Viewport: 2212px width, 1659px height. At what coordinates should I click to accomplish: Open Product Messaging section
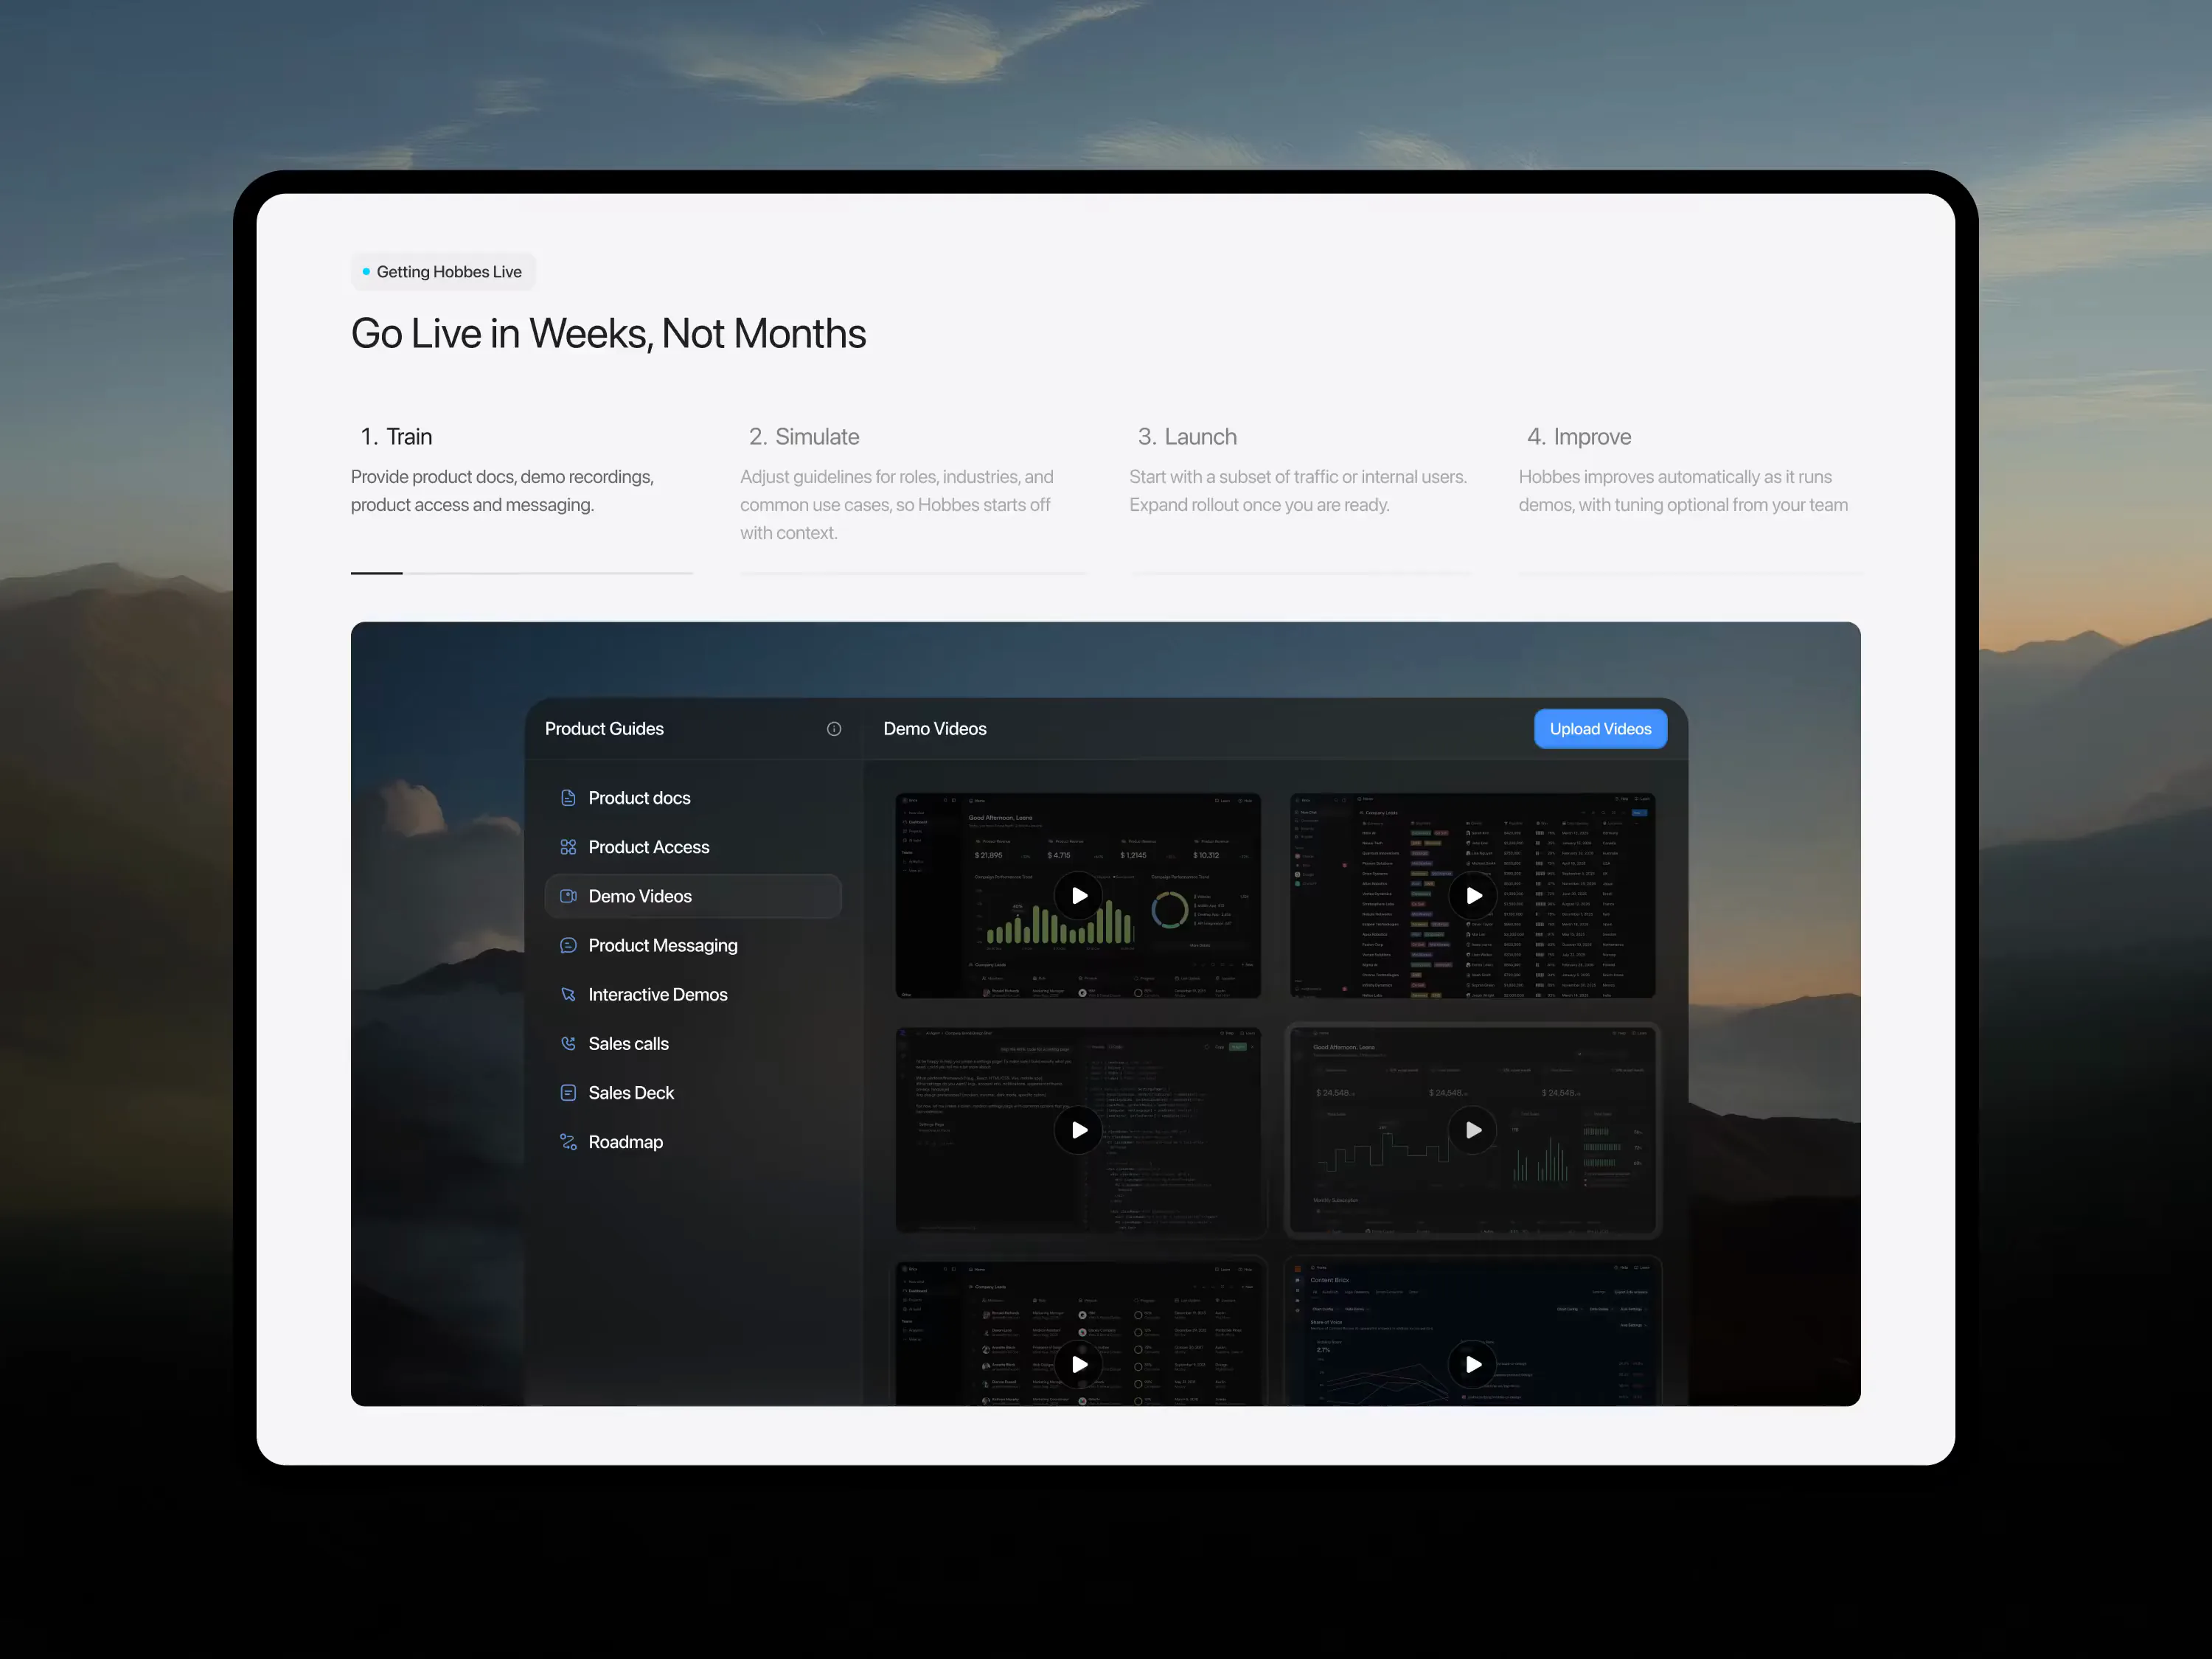point(693,945)
